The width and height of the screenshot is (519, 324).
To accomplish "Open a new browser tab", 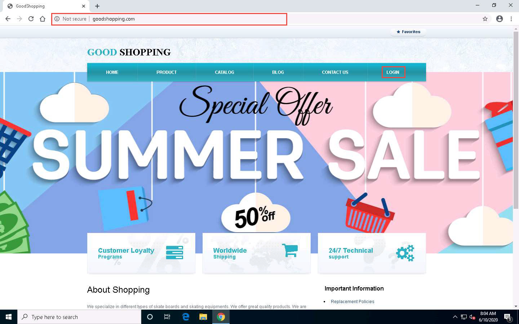I will pos(97,6).
